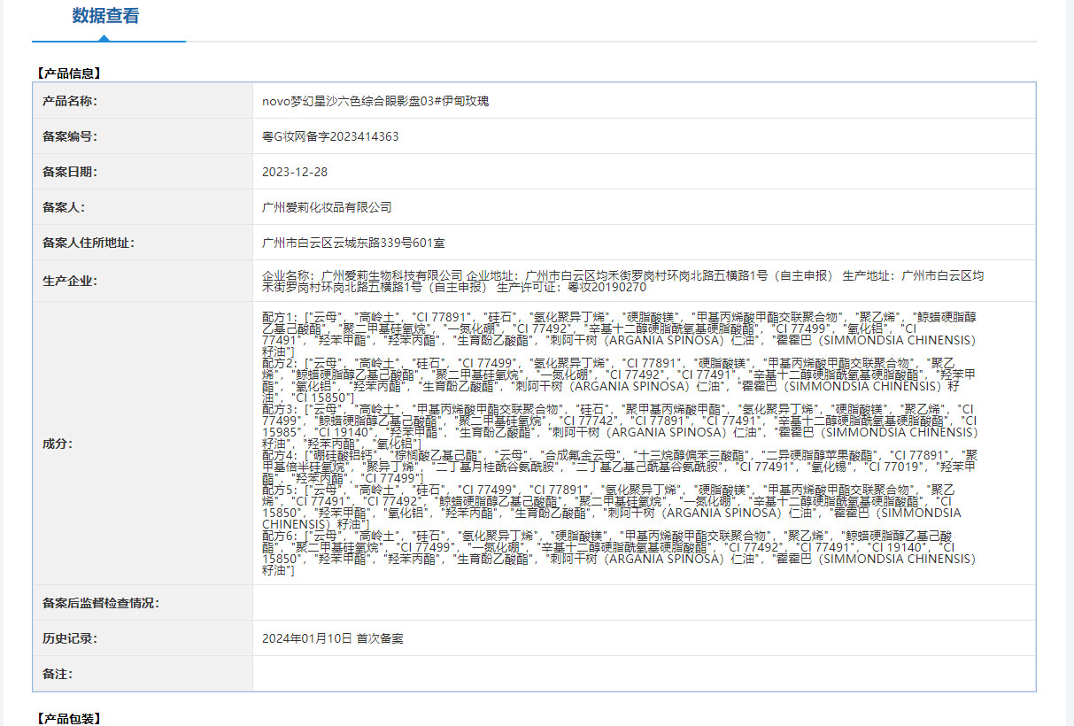Click the 备案后监督检查情况 label cell
This screenshot has width=1074, height=726.
(x=143, y=603)
